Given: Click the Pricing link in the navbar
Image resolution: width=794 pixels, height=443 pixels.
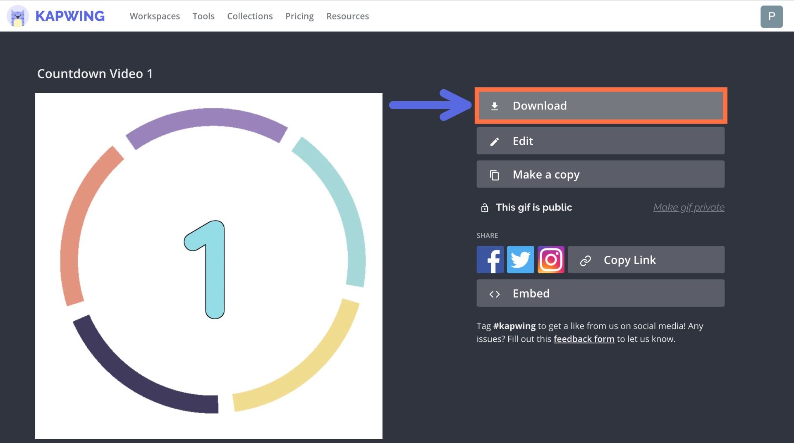Looking at the screenshot, I should click(299, 16).
